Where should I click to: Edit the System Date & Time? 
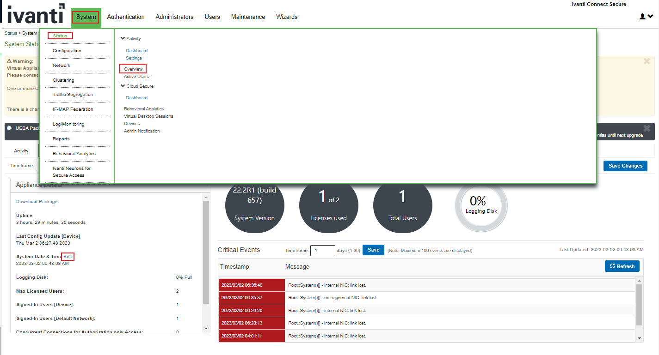click(x=68, y=257)
